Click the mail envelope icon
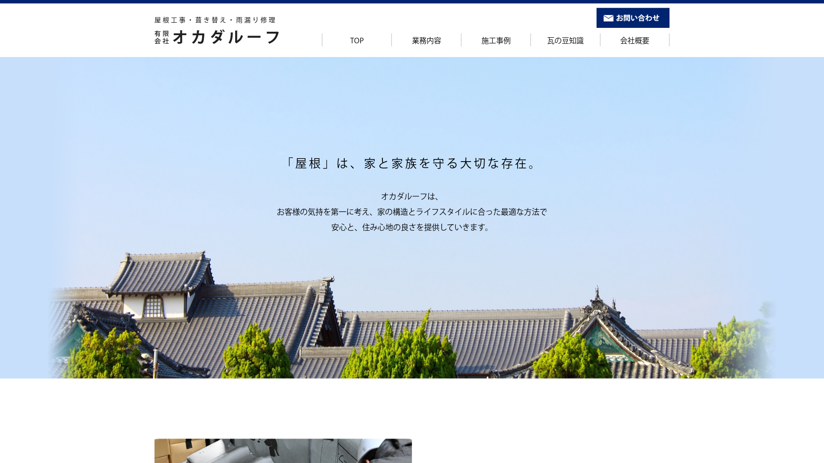 [608, 18]
